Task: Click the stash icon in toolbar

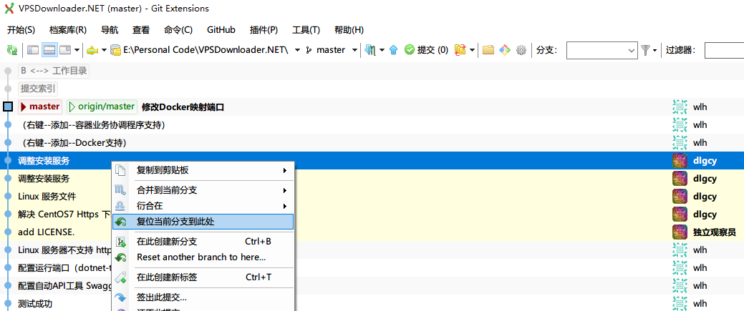Action: (460, 50)
